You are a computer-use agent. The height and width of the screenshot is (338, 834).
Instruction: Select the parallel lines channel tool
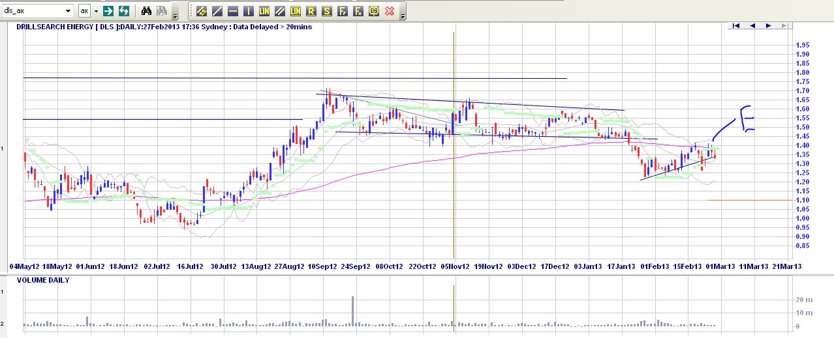[x=280, y=11]
